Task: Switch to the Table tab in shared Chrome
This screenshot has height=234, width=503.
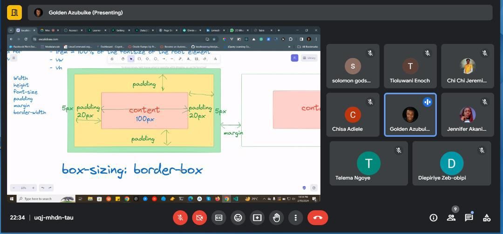Action: [x=263, y=30]
